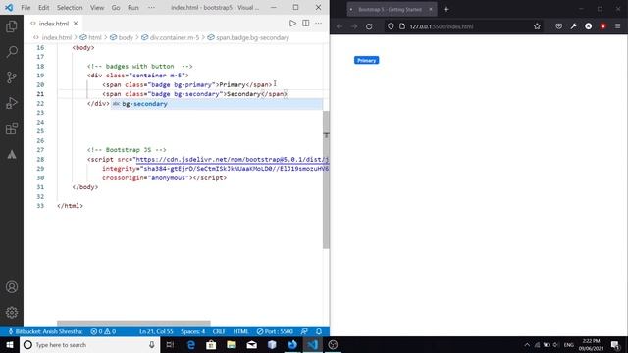628x353 pixels.
Task: Go forward in the browser
Action: pyautogui.click(x=354, y=26)
